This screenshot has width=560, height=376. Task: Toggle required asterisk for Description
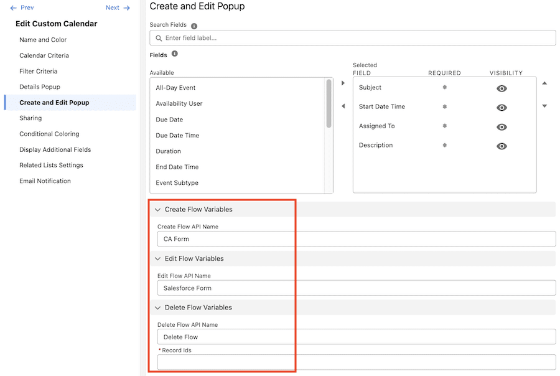click(x=445, y=145)
